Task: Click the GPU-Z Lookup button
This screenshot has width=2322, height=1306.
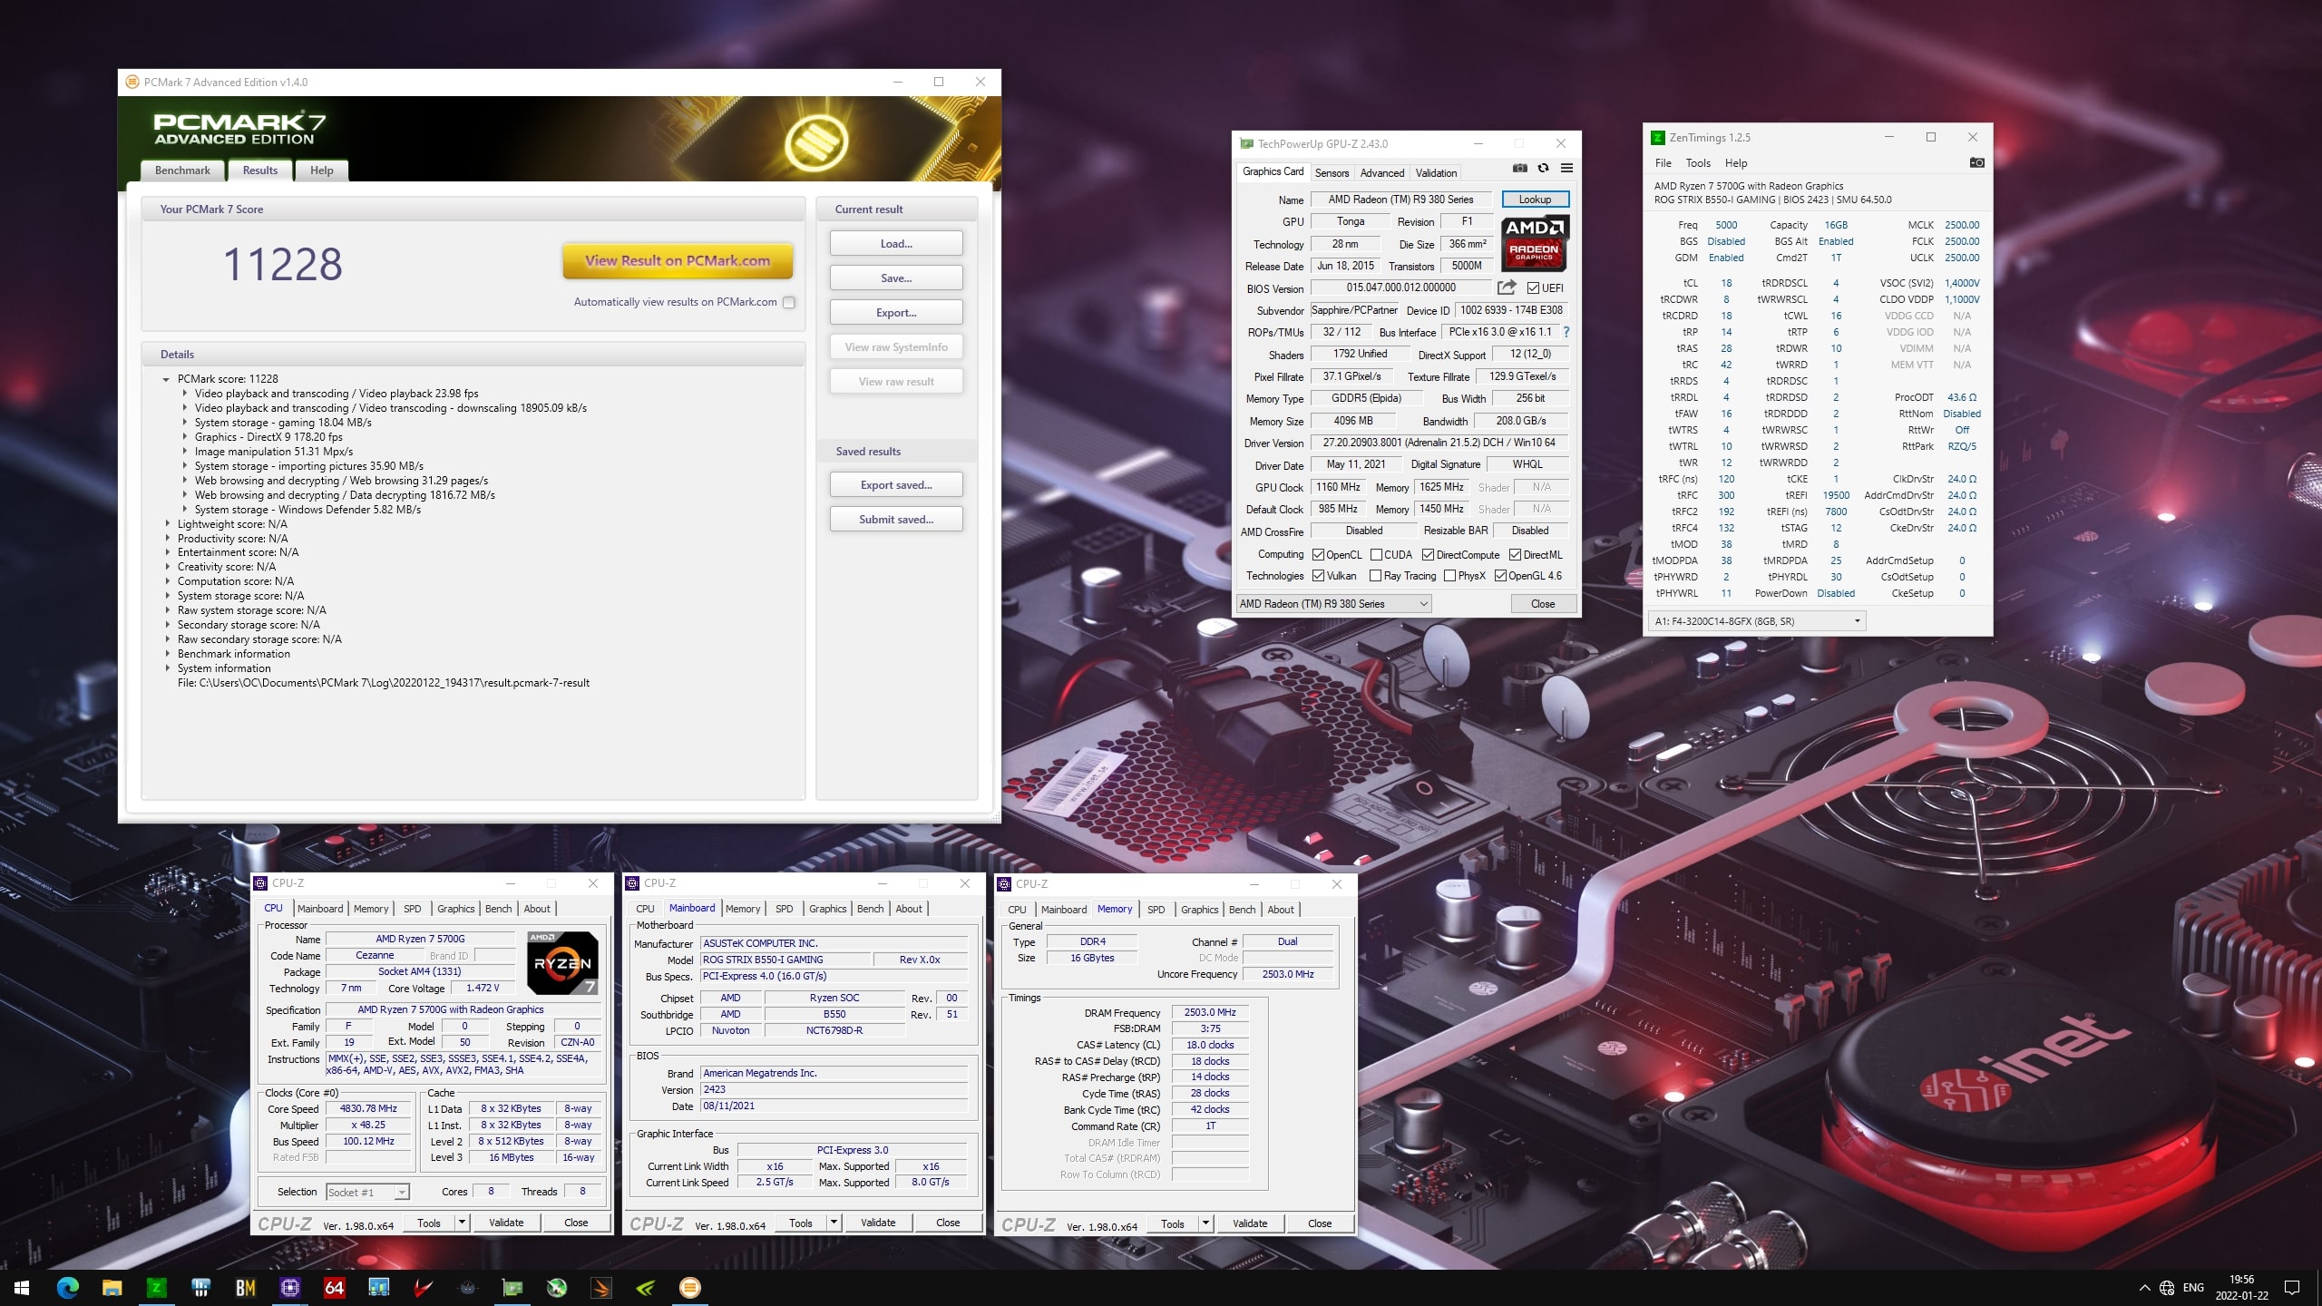Action: point(1535,199)
